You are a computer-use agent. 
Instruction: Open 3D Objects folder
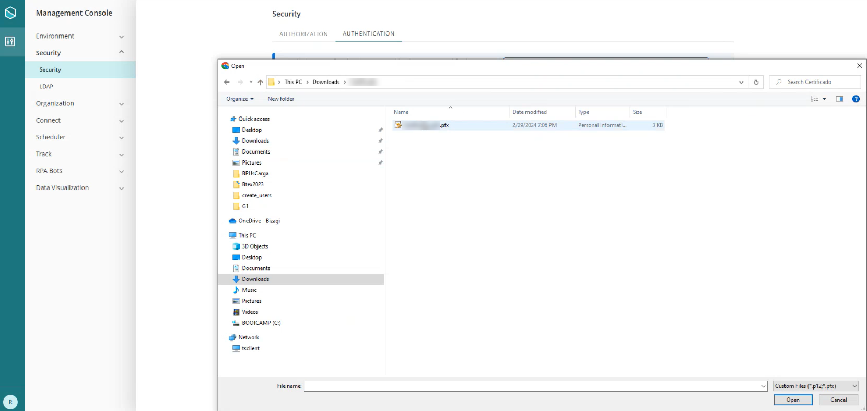point(255,246)
